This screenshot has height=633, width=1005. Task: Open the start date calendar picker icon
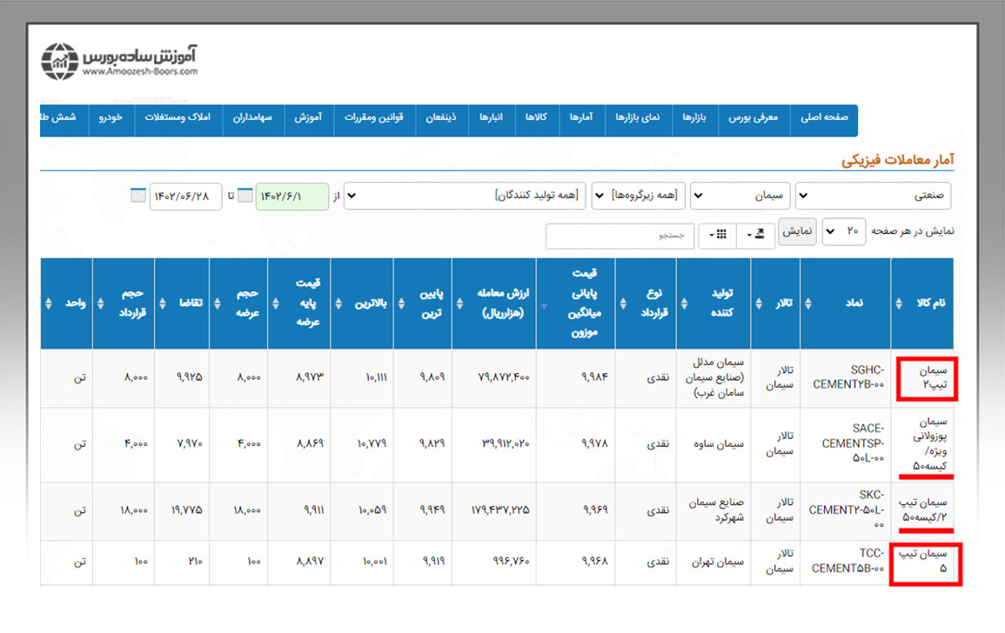[x=246, y=196]
